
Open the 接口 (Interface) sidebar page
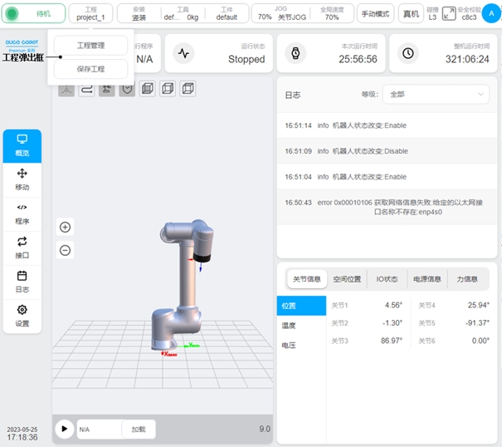[22, 248]
